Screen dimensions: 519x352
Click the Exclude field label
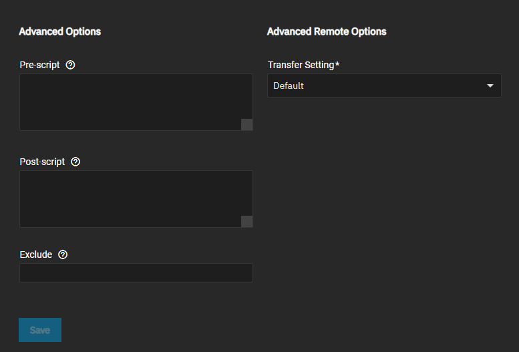[36, 254]
